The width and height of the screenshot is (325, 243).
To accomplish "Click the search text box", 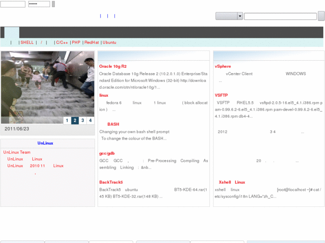I will point(280,16).
